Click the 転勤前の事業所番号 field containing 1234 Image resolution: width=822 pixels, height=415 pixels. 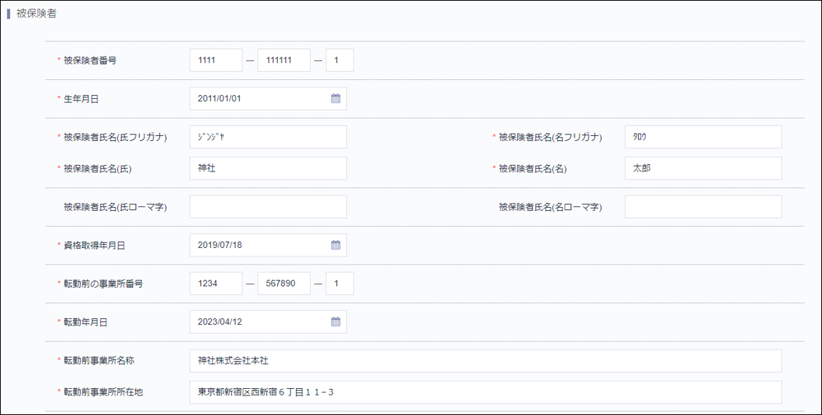pyautogui.click(x=216, y=283)
